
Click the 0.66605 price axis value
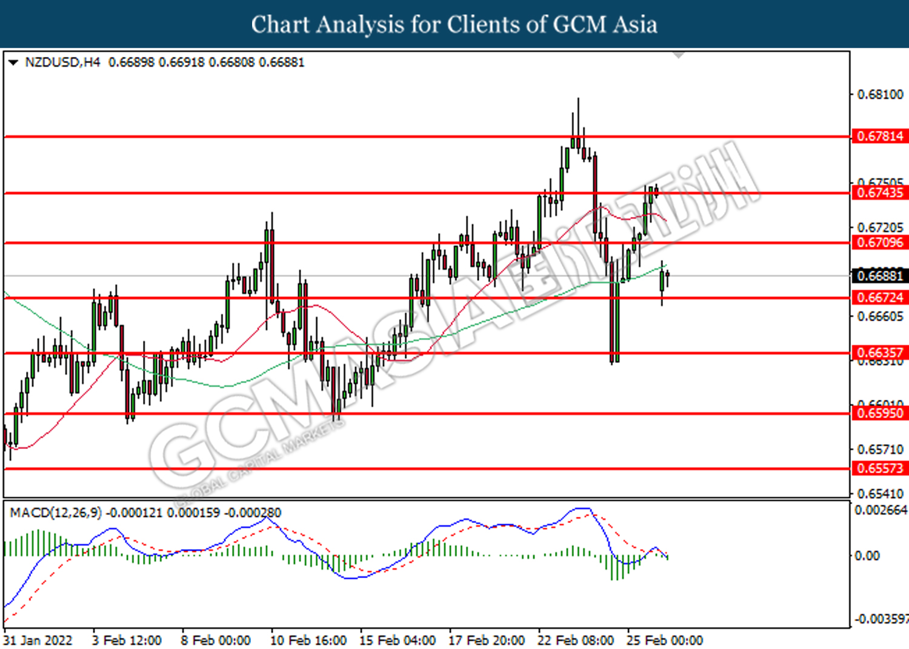pos(880,316)
